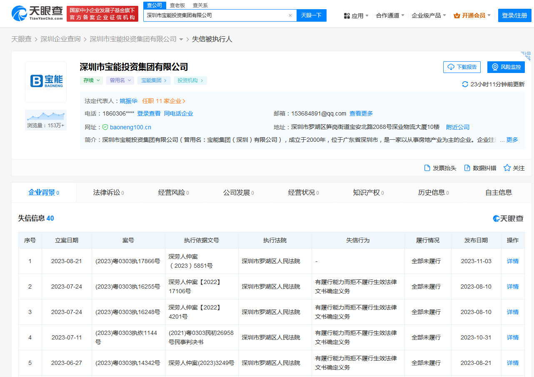Click the refresh update icon
Viewport: 534px width, 377px height.
click(465, 84)
